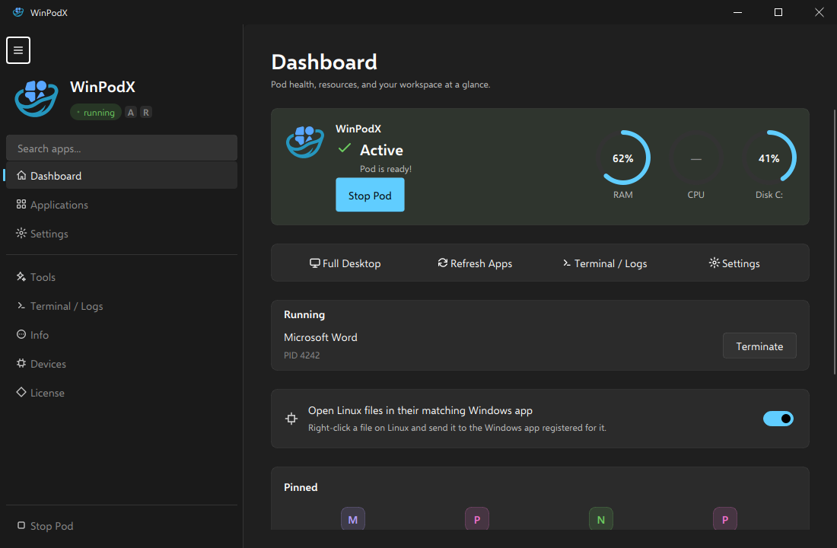Click the WinPodX logo in sidebar
837x548 pixels.
click(37, 98)
